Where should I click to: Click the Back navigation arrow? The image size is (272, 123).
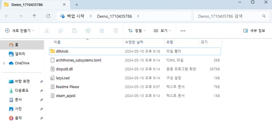tap(7, 16)
